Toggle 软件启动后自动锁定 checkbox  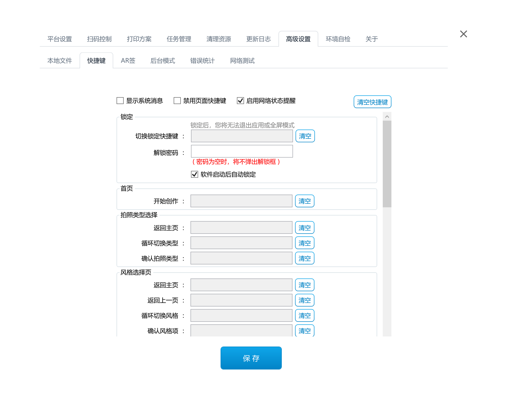pos(195,174)
